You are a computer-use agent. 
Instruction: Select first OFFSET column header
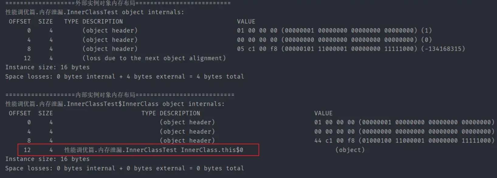[x=20, y=22]
